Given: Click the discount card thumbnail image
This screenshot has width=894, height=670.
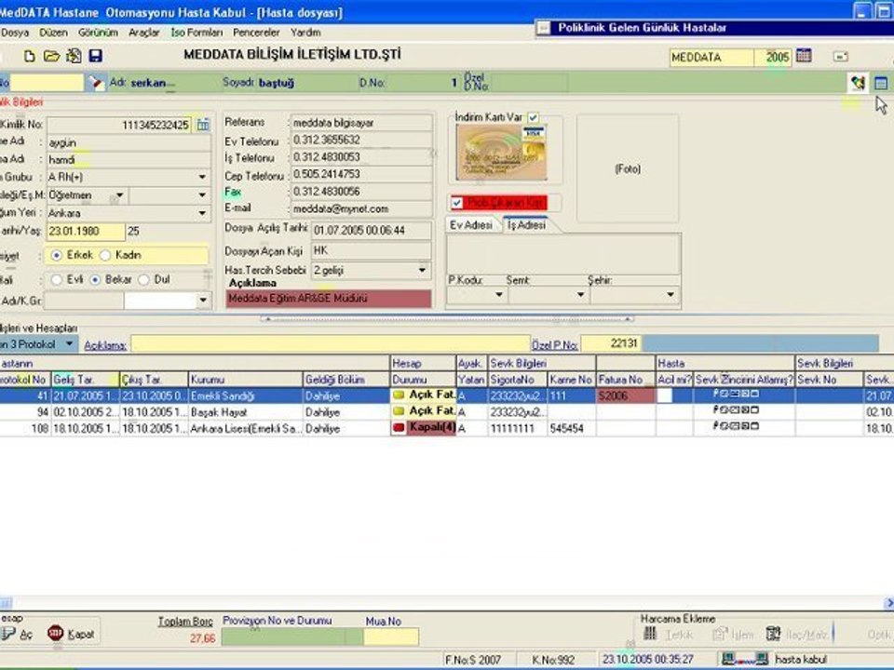Looking at the screenshot, I should [x=501, y=153].
